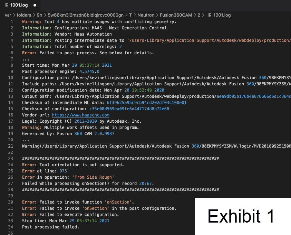Open the '2' folder breadcrumb

point(199,15)
